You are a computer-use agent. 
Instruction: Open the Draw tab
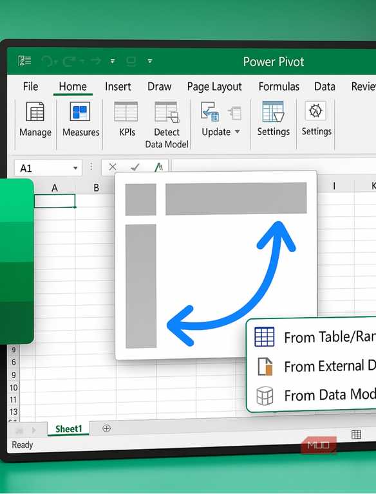(159, 86)
